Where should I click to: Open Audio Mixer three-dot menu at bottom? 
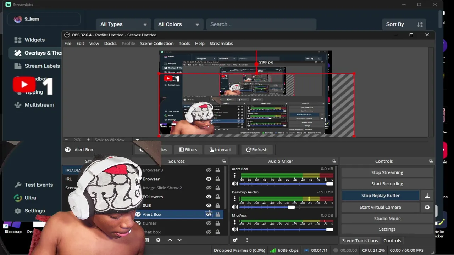(247, 240)
